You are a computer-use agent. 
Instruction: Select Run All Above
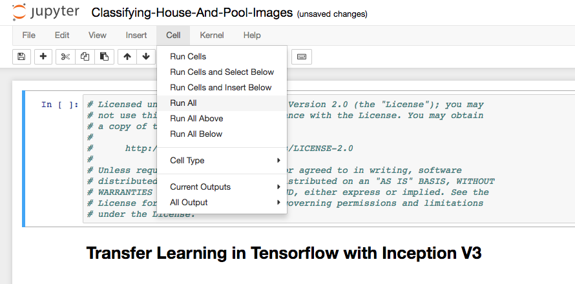tap(222, 118)
